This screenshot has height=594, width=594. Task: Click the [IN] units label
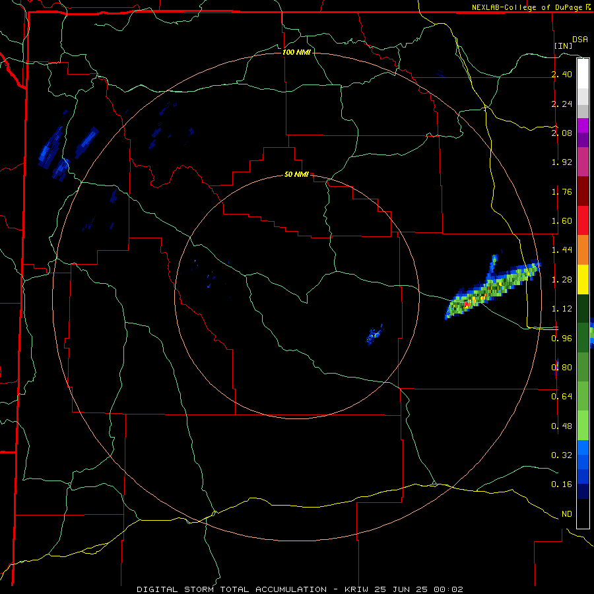(564, 46)
